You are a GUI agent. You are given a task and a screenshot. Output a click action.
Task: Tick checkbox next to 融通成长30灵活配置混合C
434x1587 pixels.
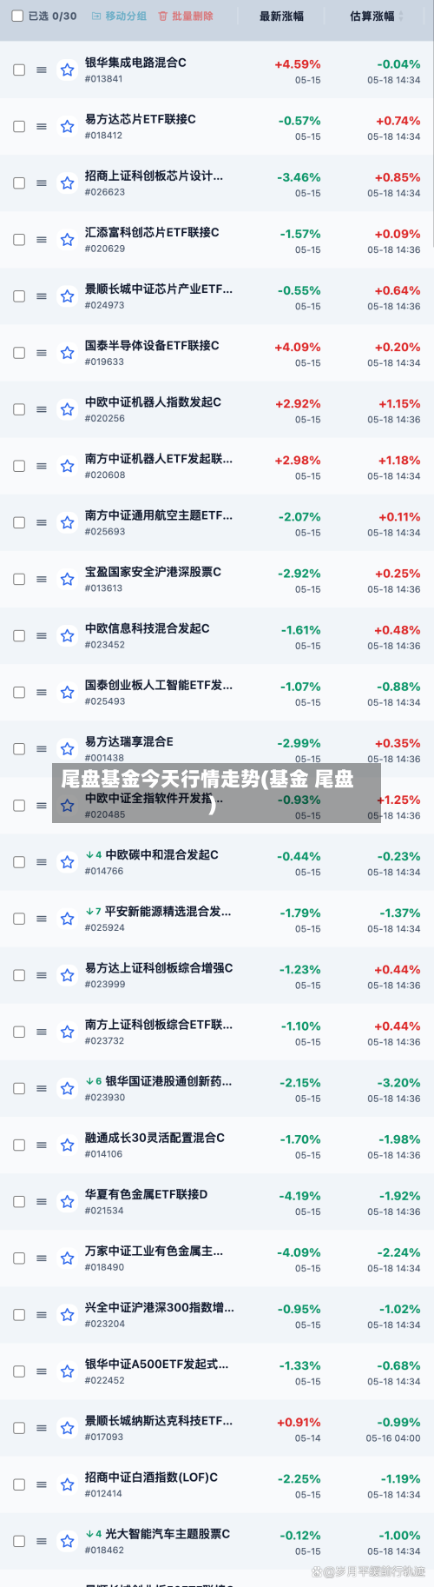pyautogui.click(x=19, y=1145)
